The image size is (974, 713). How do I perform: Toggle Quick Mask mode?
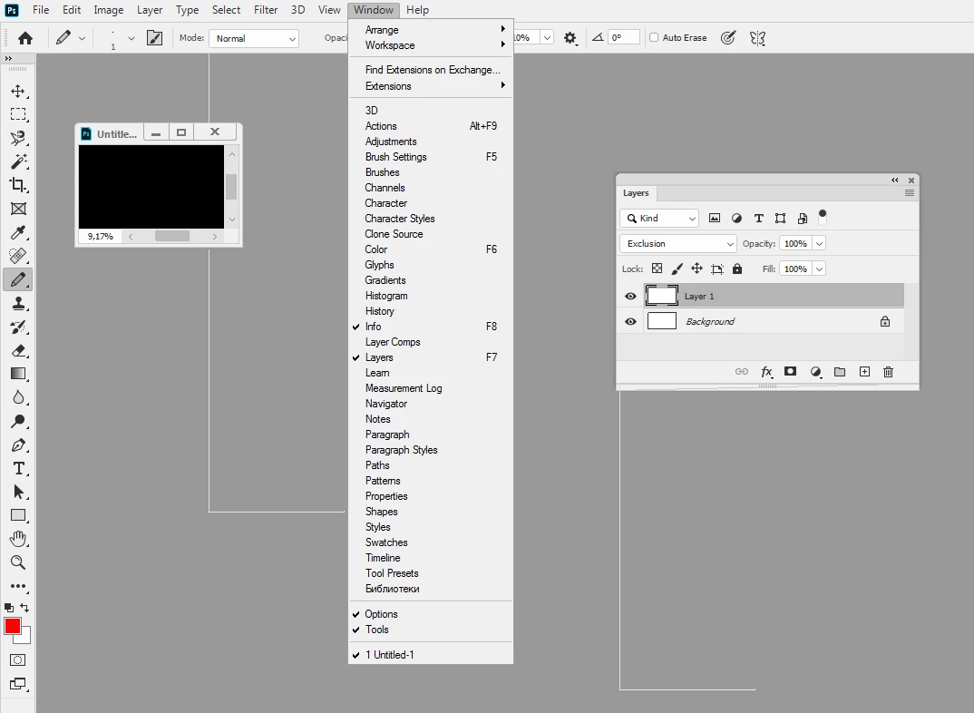(18, 660)
